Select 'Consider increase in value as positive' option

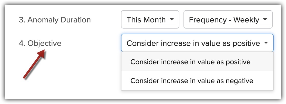(x=190, y=62)
